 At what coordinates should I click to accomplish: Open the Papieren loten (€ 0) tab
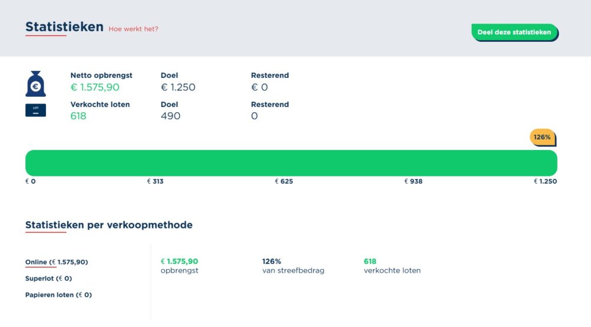59,295
